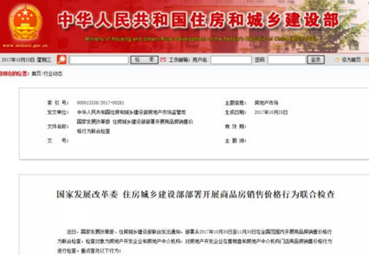This screenshot has width=369, height=255.
Task: Focus the 用户名 username input field
Action: coord(231,60)
